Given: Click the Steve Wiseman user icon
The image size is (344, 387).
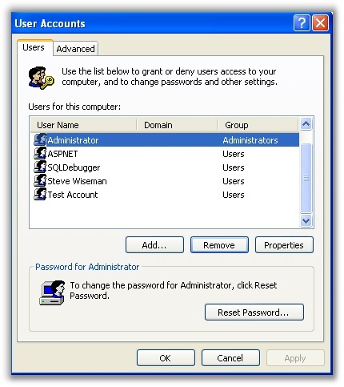Looking at the screenshot, I should [x=40, y=181].
